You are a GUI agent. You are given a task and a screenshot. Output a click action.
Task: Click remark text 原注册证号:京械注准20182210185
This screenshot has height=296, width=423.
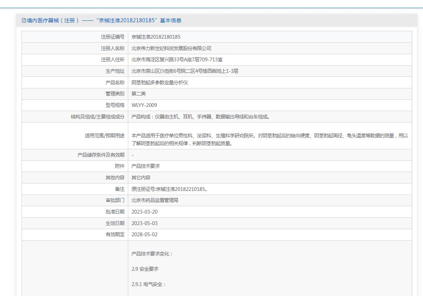(169, 189)
